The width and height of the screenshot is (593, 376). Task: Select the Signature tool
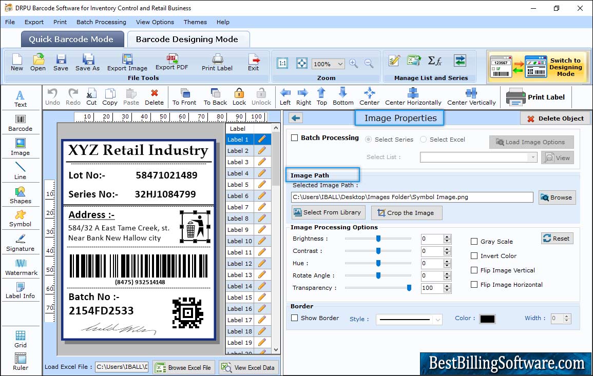[x=21, y=243]
